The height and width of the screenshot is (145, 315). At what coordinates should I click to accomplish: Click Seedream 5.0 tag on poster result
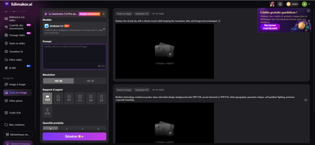click(x=142, y=90)
